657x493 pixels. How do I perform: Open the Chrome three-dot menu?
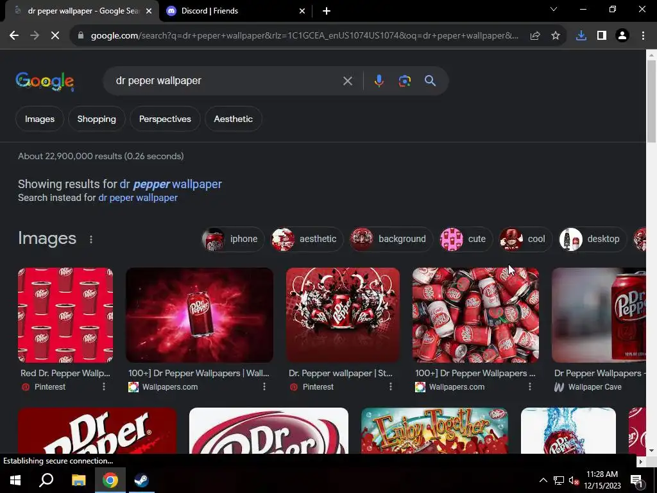click(643, 36)
